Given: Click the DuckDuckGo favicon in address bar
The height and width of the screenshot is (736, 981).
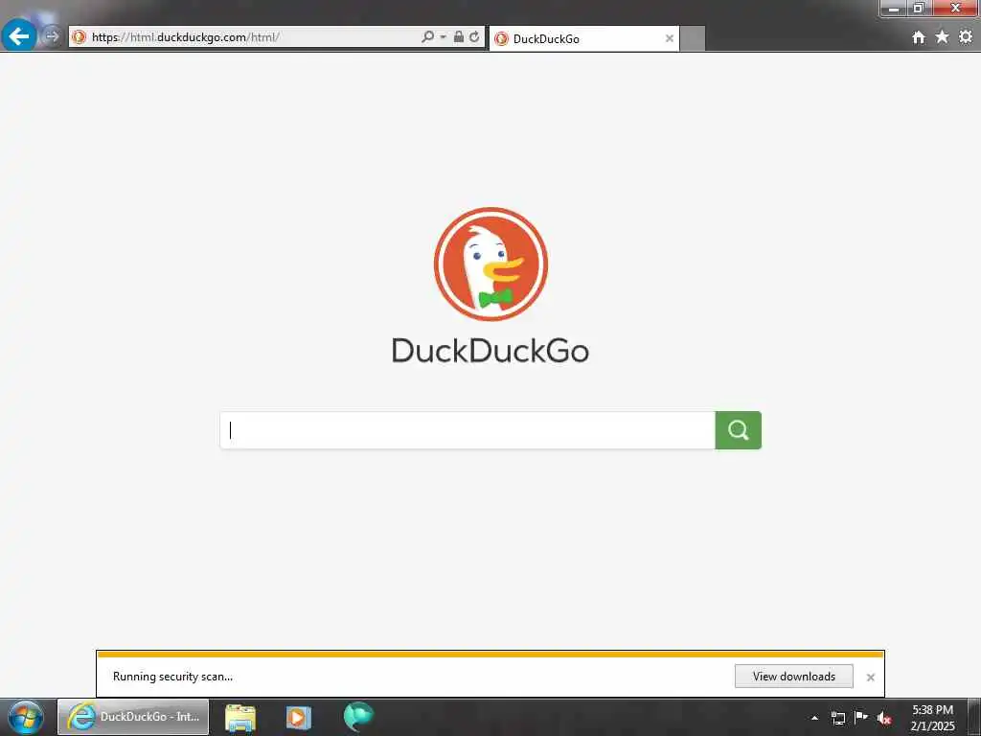Looking at the screenshot, I should click(x=79, y=37).
